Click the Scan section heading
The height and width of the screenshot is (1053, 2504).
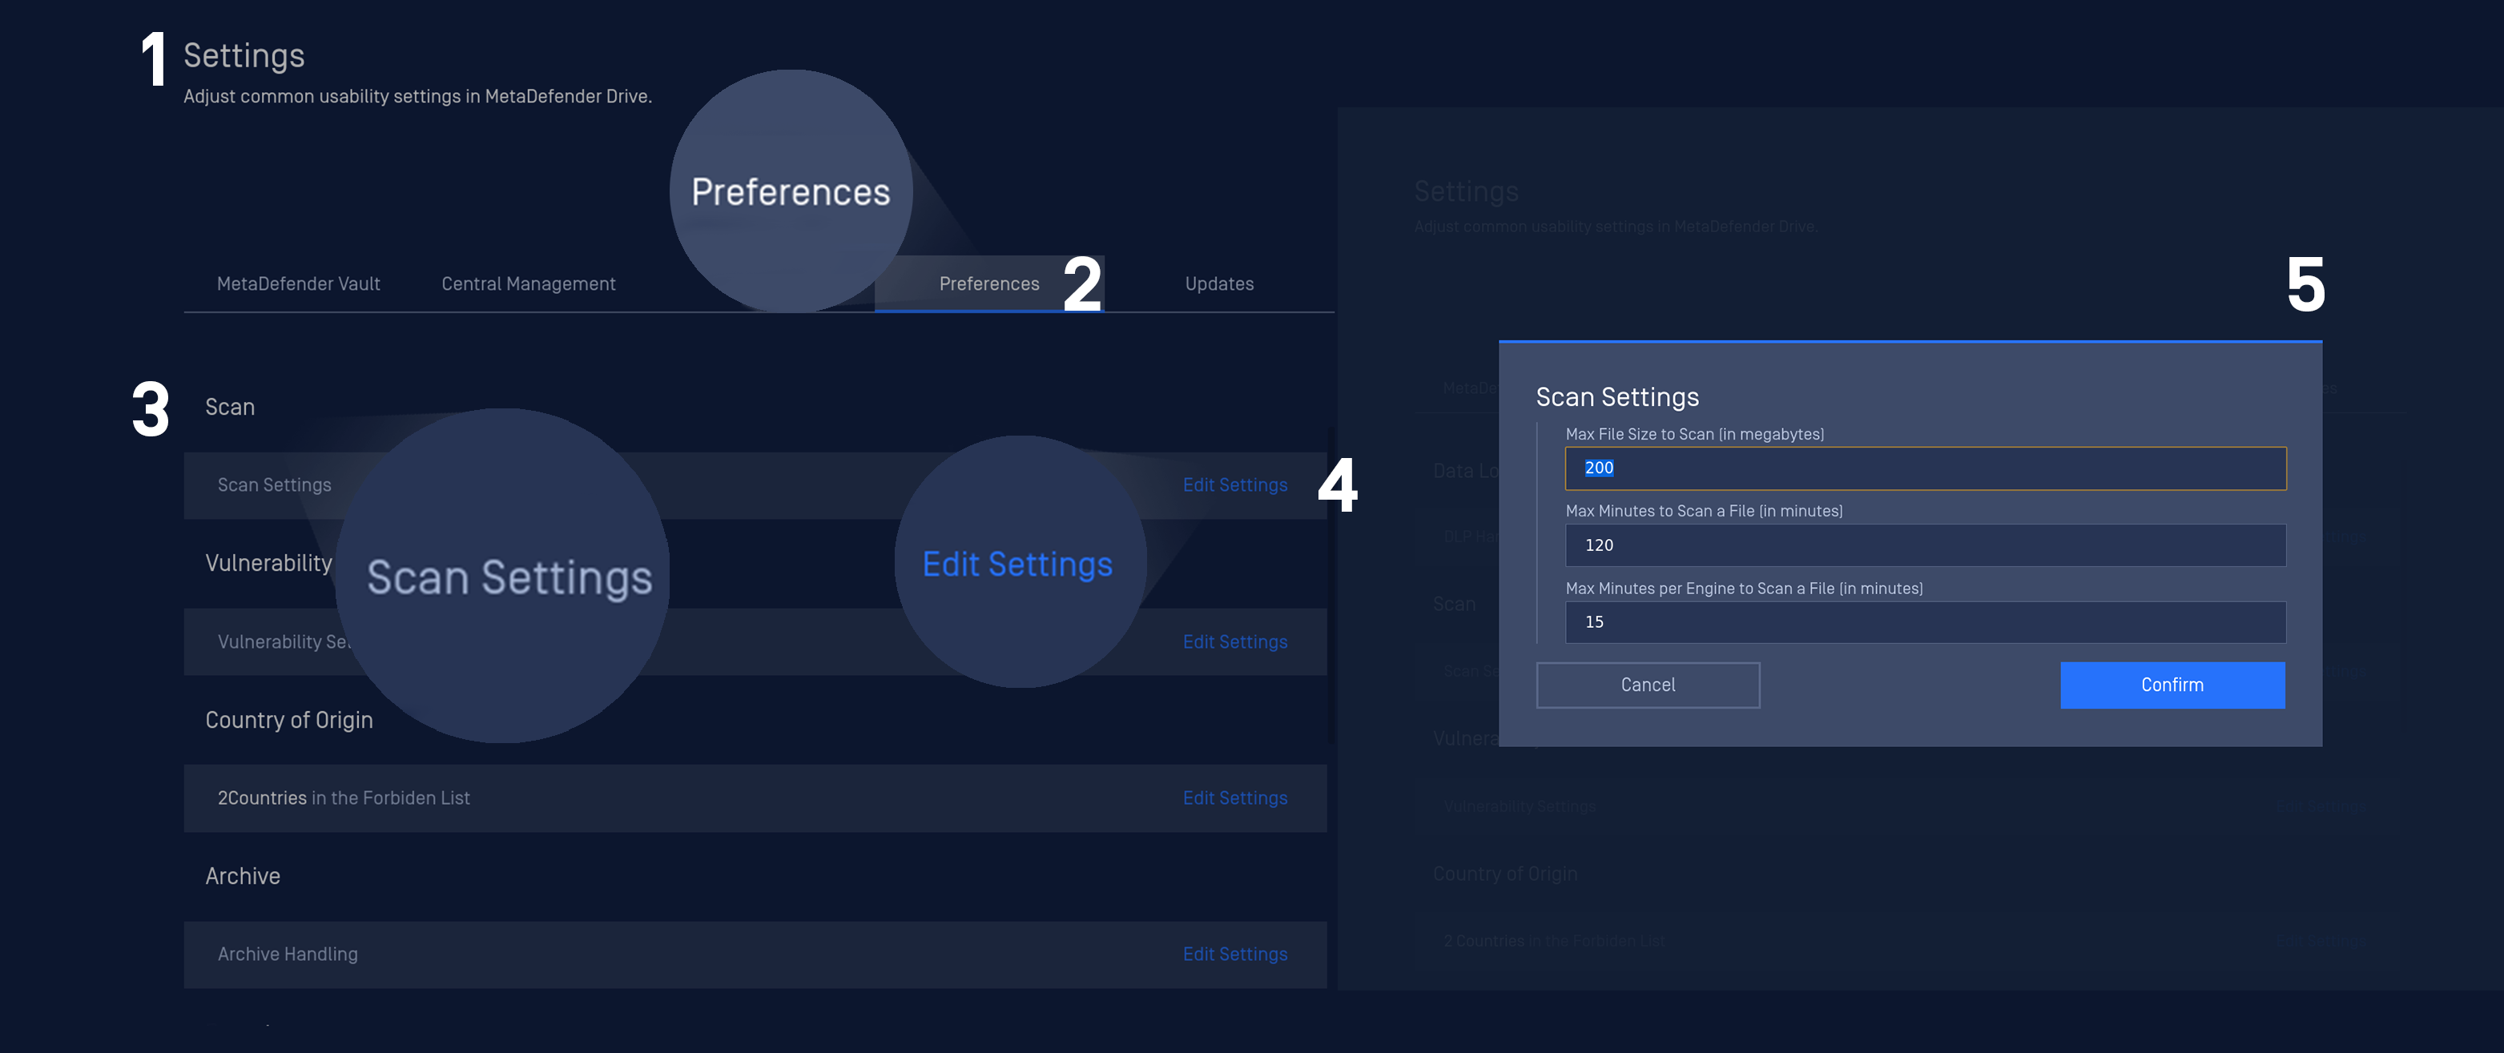point(229,407)
